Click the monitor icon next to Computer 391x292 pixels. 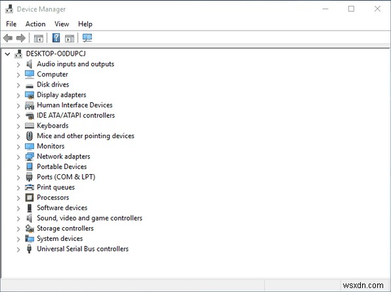pyautogui.click(x=30, y=74)
